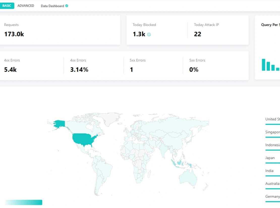The height and width of the screenshot is (208, 280).
Task: Click the info icon next to Today Blocked
Action: (x=149, y=35)
